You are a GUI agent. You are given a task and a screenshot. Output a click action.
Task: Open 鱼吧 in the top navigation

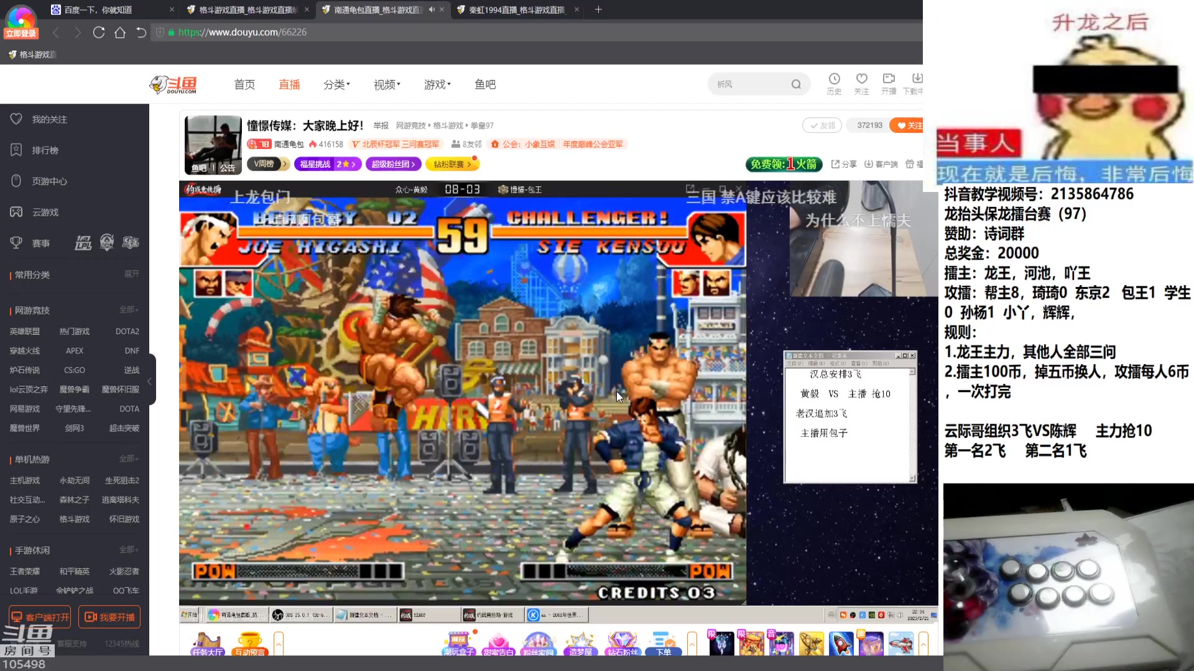click(x=485, y=84)
